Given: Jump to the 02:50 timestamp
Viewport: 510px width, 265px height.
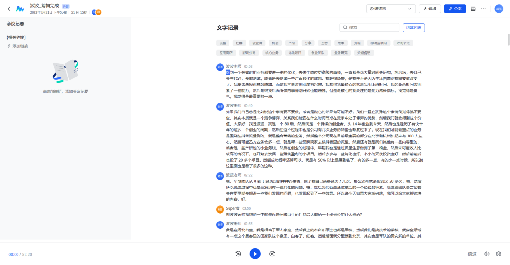Looking at the screenshot, I should click(x=246, y=209).
